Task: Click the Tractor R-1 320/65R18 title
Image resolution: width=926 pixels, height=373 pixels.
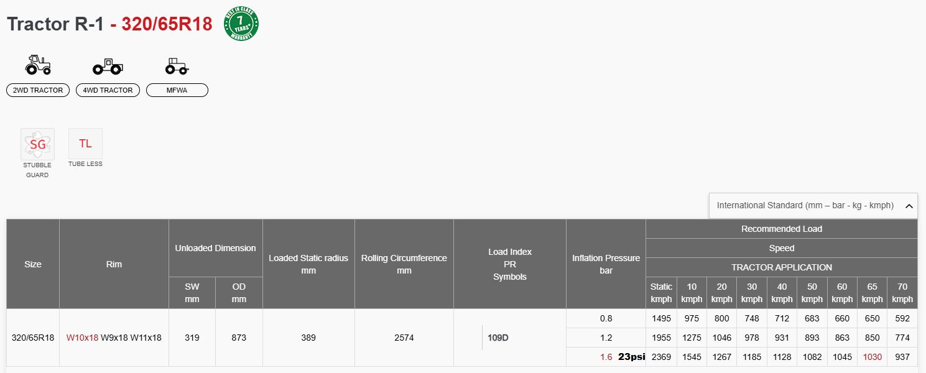Action: (x=109, y=24)
